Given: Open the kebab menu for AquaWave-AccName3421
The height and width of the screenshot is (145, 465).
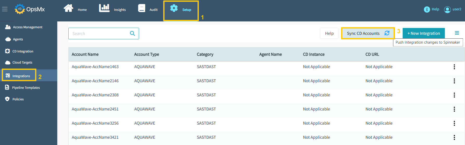Looking at the screenshot, I should coord(454,137).
